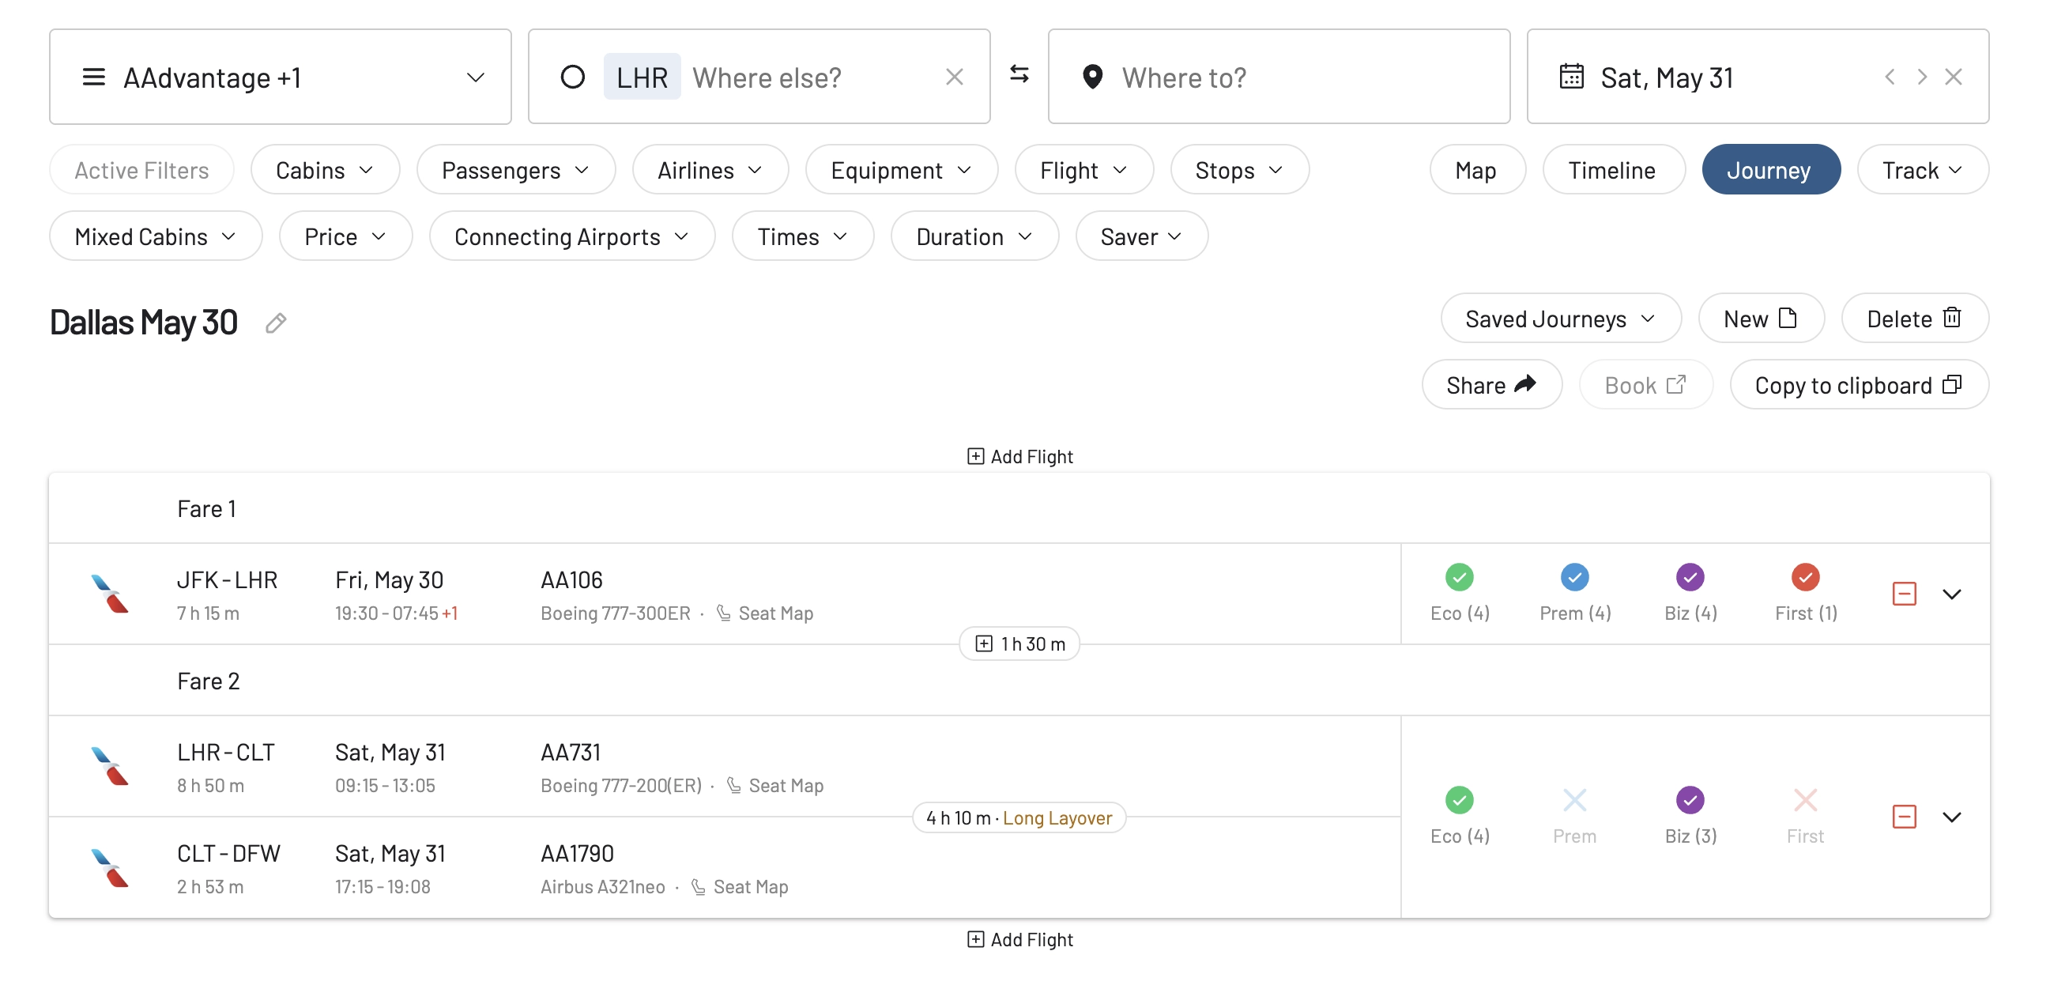This screenshot has height=1004, width=2050.
Task: Copy journey to clipboard
Action: pyautogui.click(x=1858, y=384)
